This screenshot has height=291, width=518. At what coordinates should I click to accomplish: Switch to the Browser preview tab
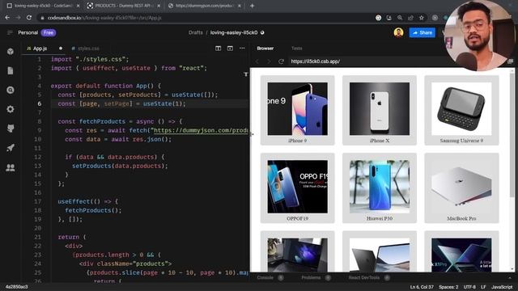click(x=265, y=48)
